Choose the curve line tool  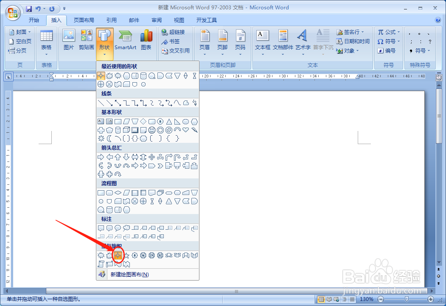click(x=177, y=103)
